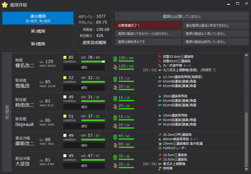Open the 第4艦隊 tab
The image size is (251, 174).
pos(38,44)
